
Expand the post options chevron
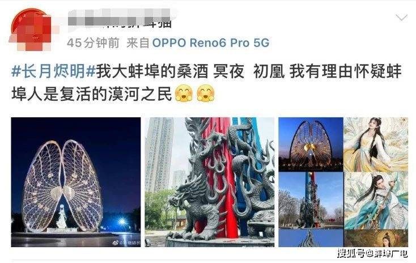(401, 18)
